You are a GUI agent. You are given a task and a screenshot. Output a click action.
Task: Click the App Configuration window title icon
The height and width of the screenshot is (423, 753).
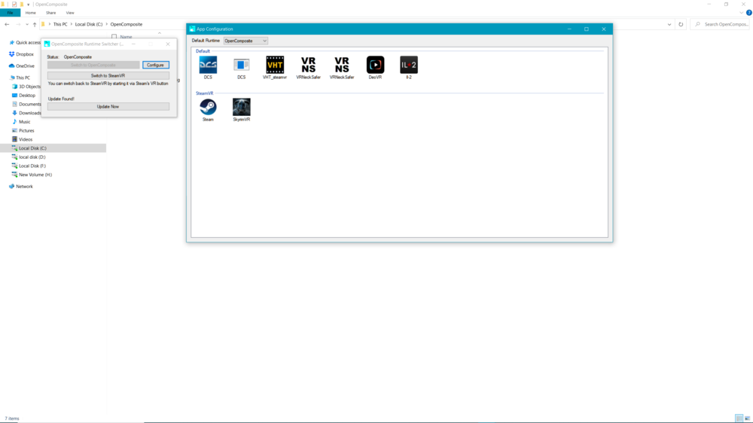click(192, 29)
